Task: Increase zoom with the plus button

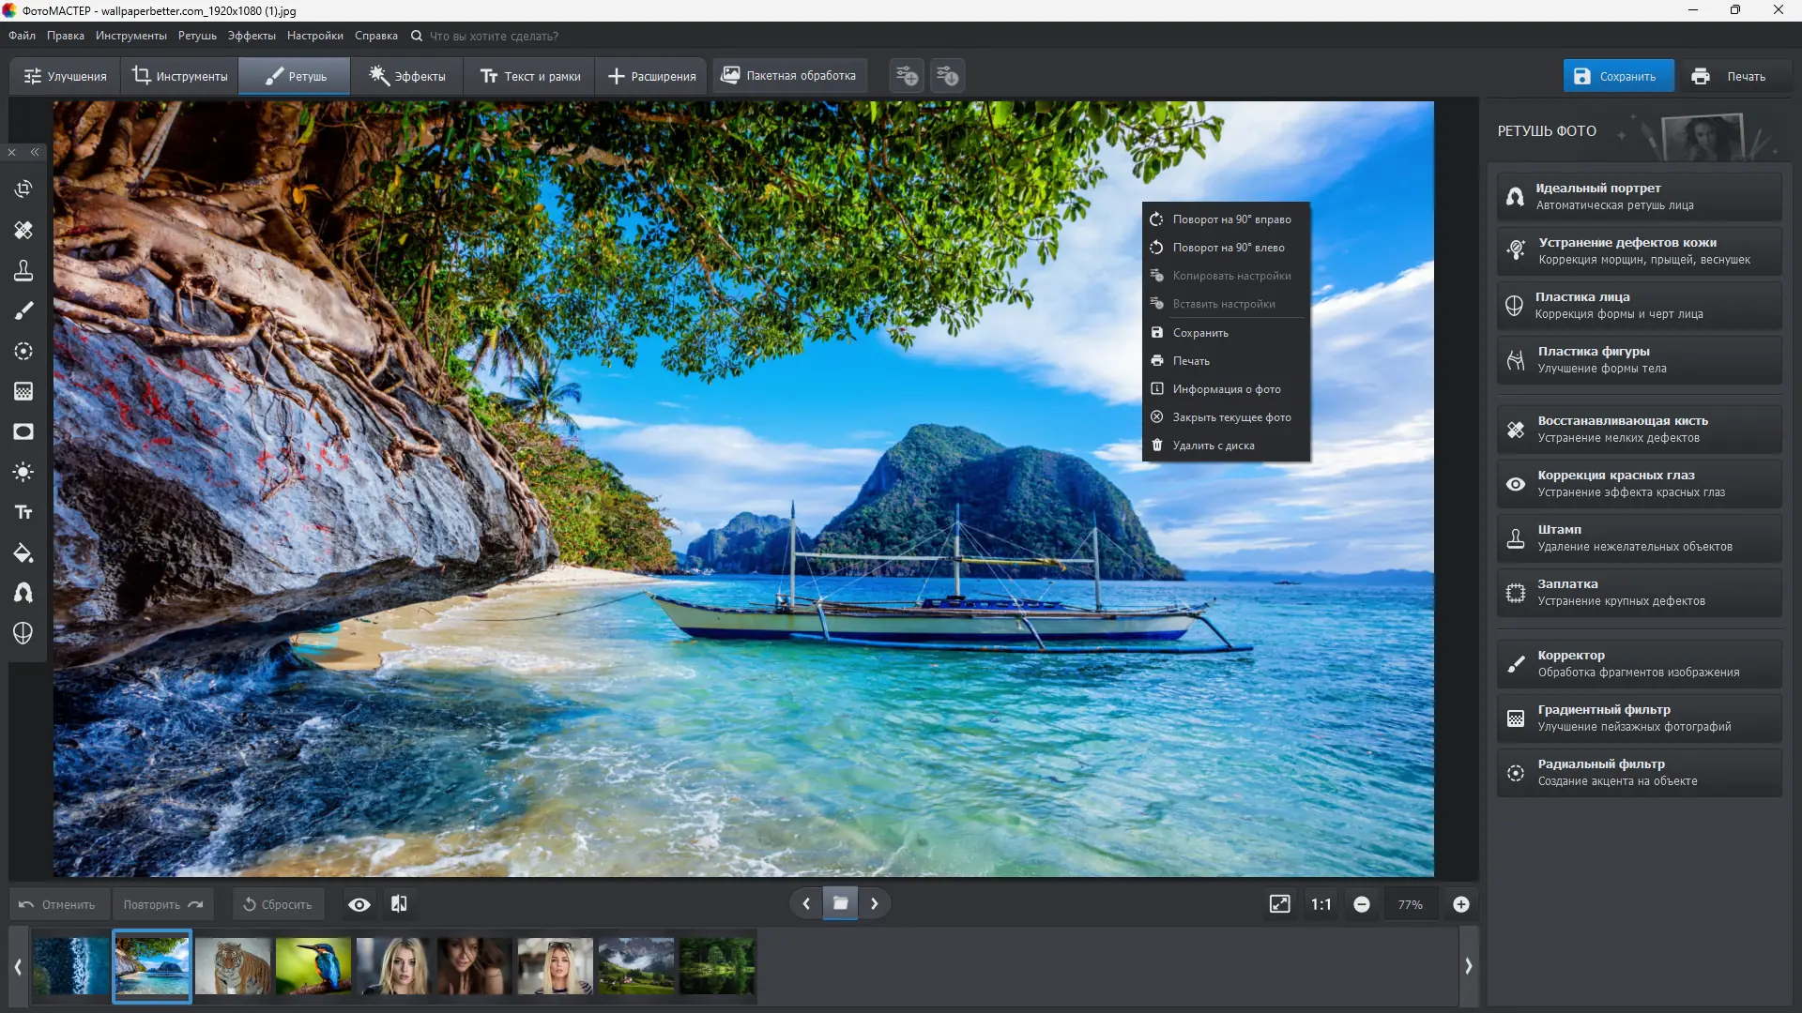Action: point(1460,904)
